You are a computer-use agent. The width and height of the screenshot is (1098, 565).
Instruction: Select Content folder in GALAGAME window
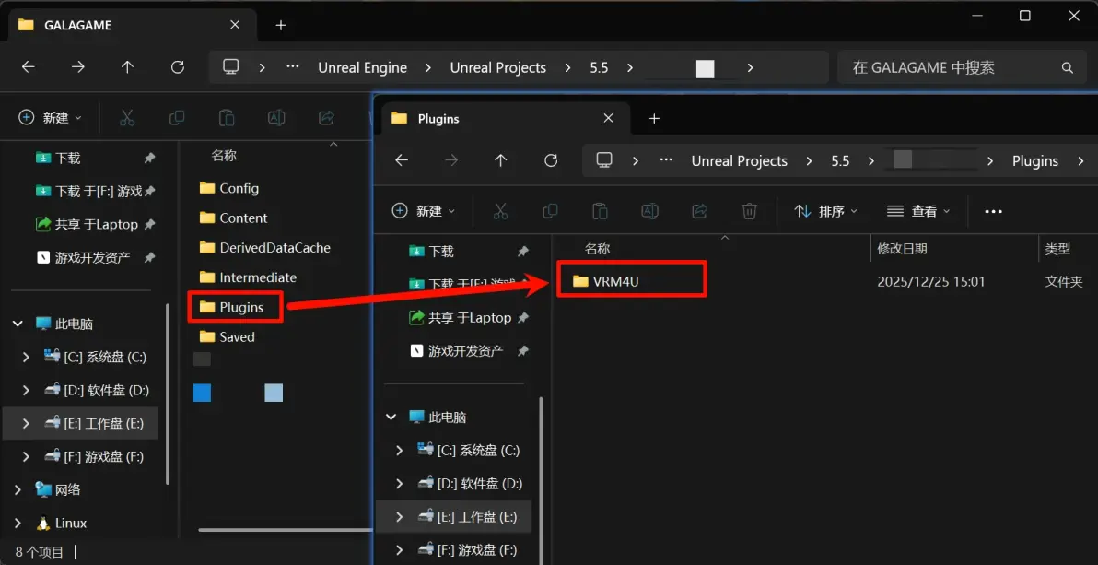pyautogui.click(x=234, y=218)
